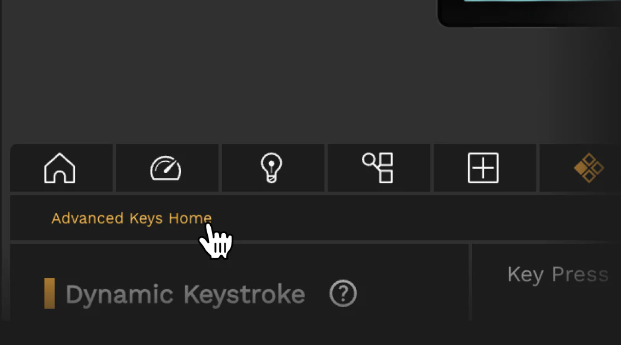Viewport: 621px width, 345px height.
Task: Open the lightbulb lighting icon
Action: click(x=272, y=168)
